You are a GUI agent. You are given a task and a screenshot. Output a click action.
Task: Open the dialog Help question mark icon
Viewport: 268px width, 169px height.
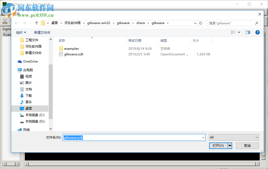257,32
